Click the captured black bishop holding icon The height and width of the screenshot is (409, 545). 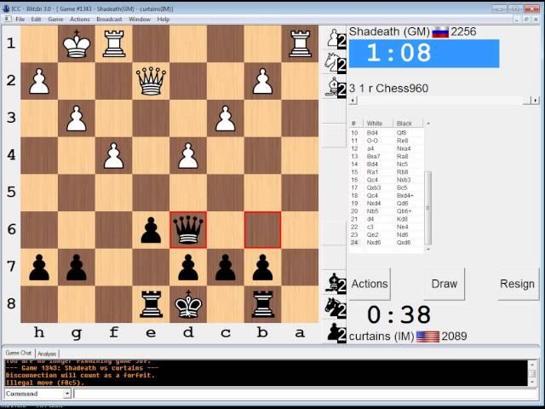click(335, 282)
